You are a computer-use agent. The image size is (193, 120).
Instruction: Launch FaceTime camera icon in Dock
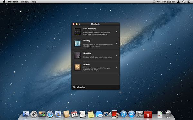(x=107, y=114)
